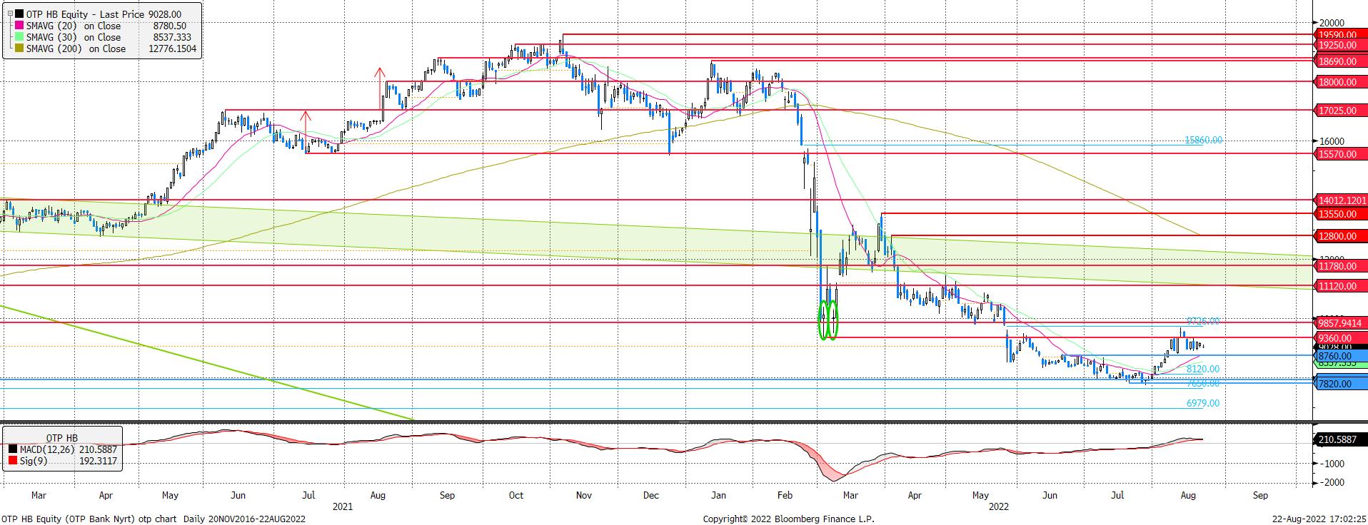Click the magenta SMAVG (20) legend swatch

click(19, 26)
